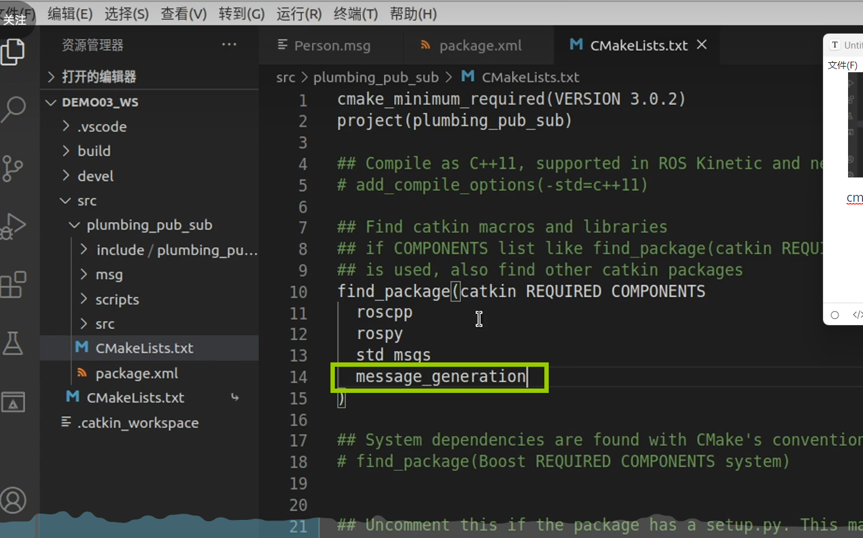Open the Extensions view
This screenshot has height=538, width=863.
[14, 285]
